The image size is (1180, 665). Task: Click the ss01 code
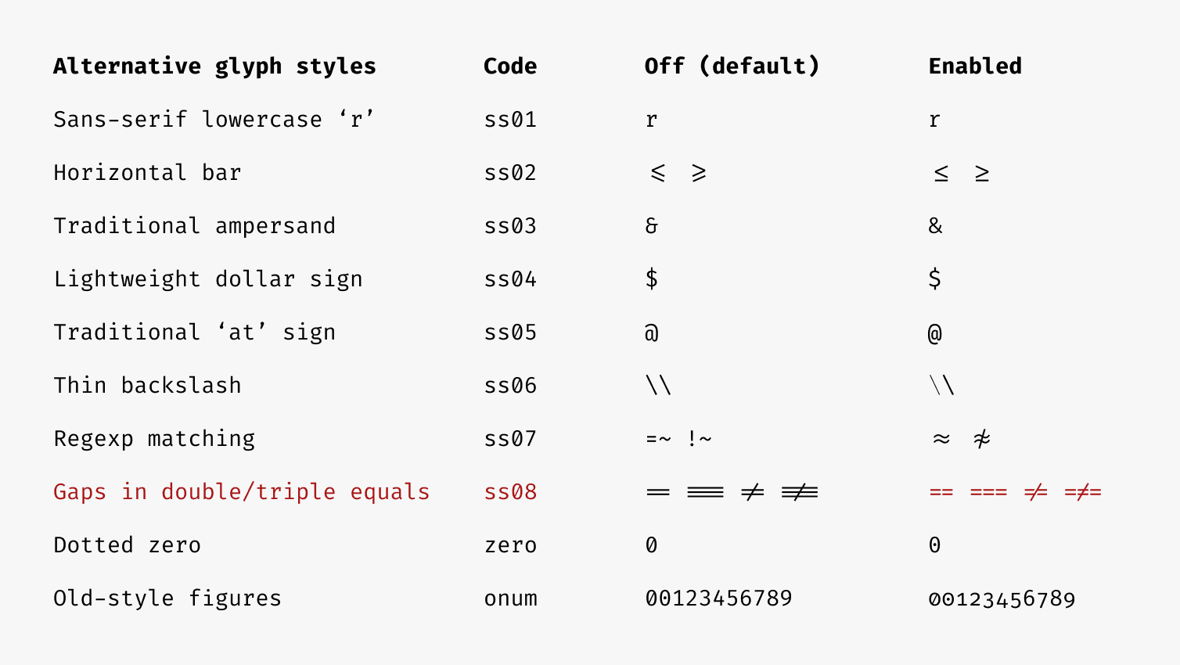(x=510, y=120)
